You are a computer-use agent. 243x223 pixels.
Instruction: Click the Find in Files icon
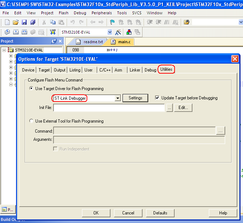tap(187, 22)
